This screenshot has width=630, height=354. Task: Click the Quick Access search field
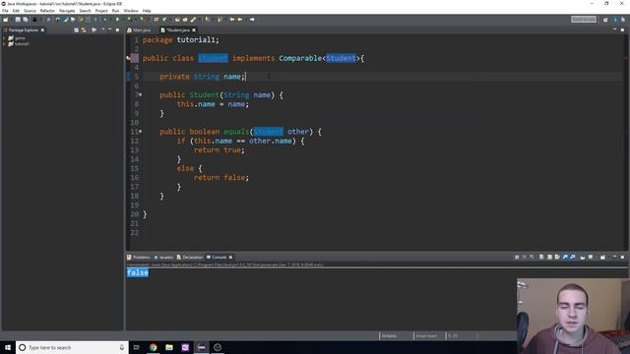(584, 20)
